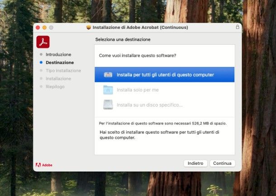Go back with the Indietro button
276x196 pixels.
(x=195, y=163)
